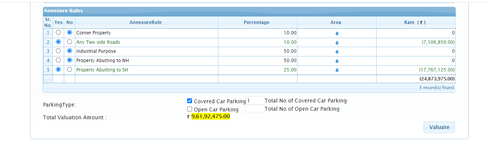Click lock icon in Corner Property row

click(337, 33)
